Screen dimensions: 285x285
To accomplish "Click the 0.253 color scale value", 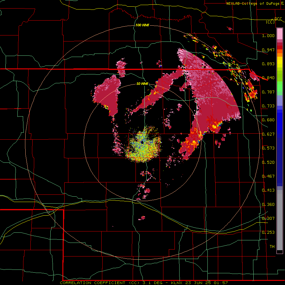I will 268,232.
